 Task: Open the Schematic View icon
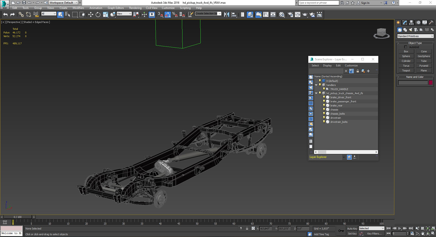tap(273, 15)
